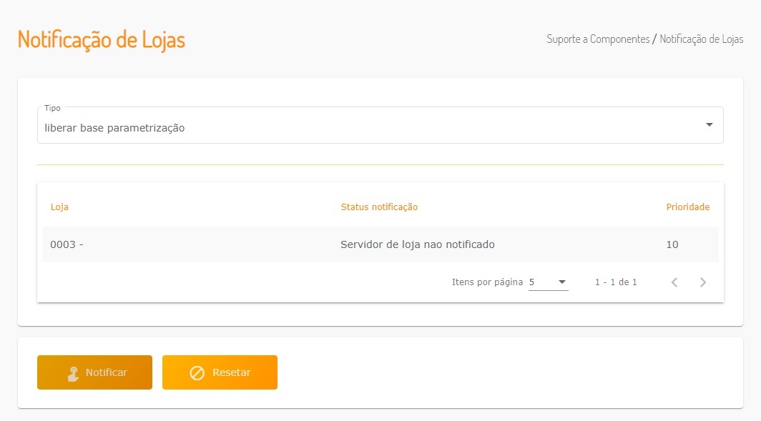Click the Notificação de Lojas page title
761x421 pixels.
pos(102,40)
